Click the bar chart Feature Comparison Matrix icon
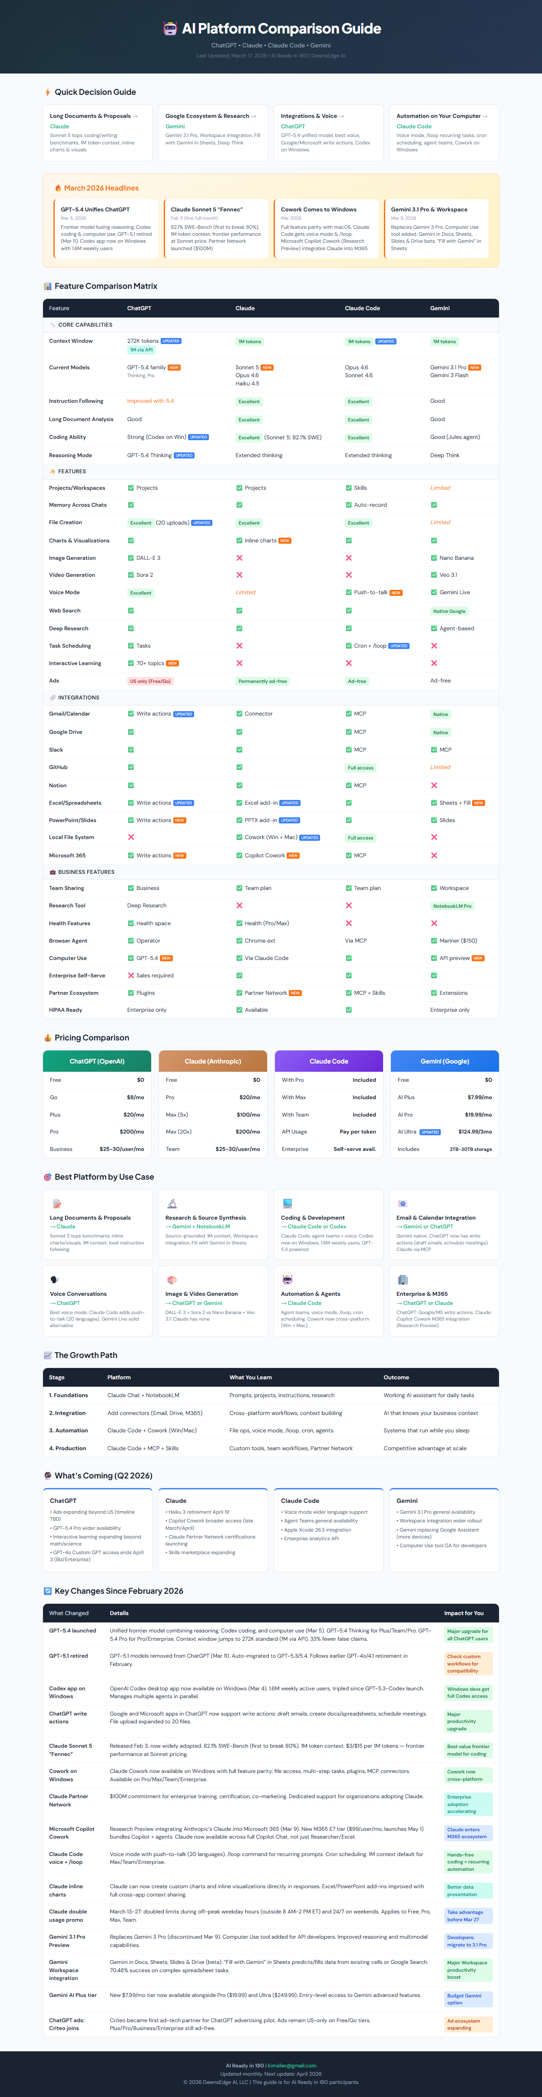 (x=48, y=287)
